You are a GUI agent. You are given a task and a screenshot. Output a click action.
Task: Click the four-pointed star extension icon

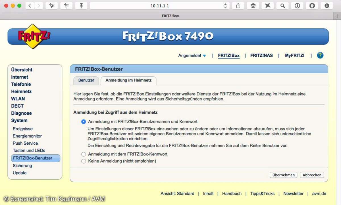268,6
